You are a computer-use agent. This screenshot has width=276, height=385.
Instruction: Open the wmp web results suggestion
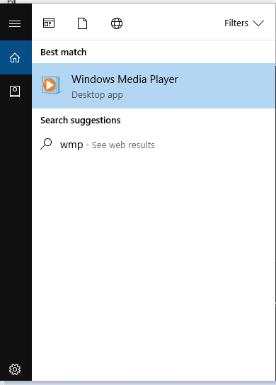pos(154,145)
